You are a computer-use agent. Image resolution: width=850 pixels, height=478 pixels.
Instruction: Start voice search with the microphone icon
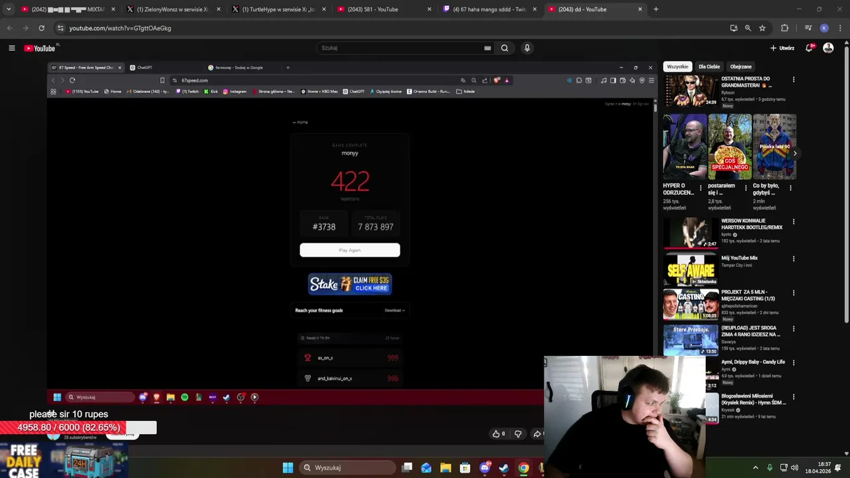[x=527, y=48]
